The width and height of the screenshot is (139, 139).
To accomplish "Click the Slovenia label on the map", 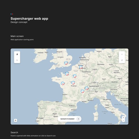I will (x=114, y=89).
